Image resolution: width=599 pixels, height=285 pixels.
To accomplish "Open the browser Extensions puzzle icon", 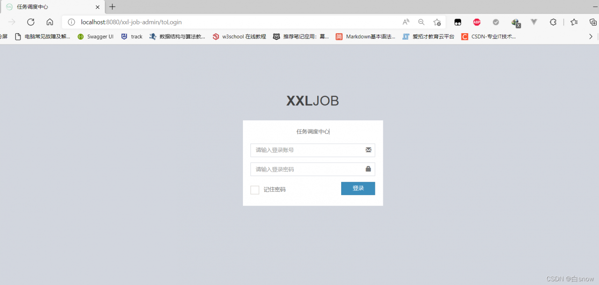I will (553, 22).
